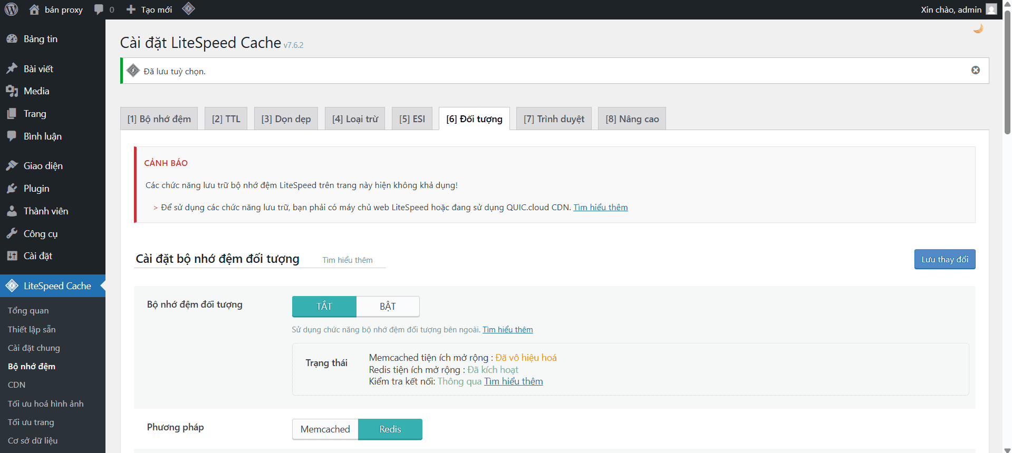Dismiss the "Đã lưu tuỳ chọn" notice
1012x453 pixels.
(975, 71)
